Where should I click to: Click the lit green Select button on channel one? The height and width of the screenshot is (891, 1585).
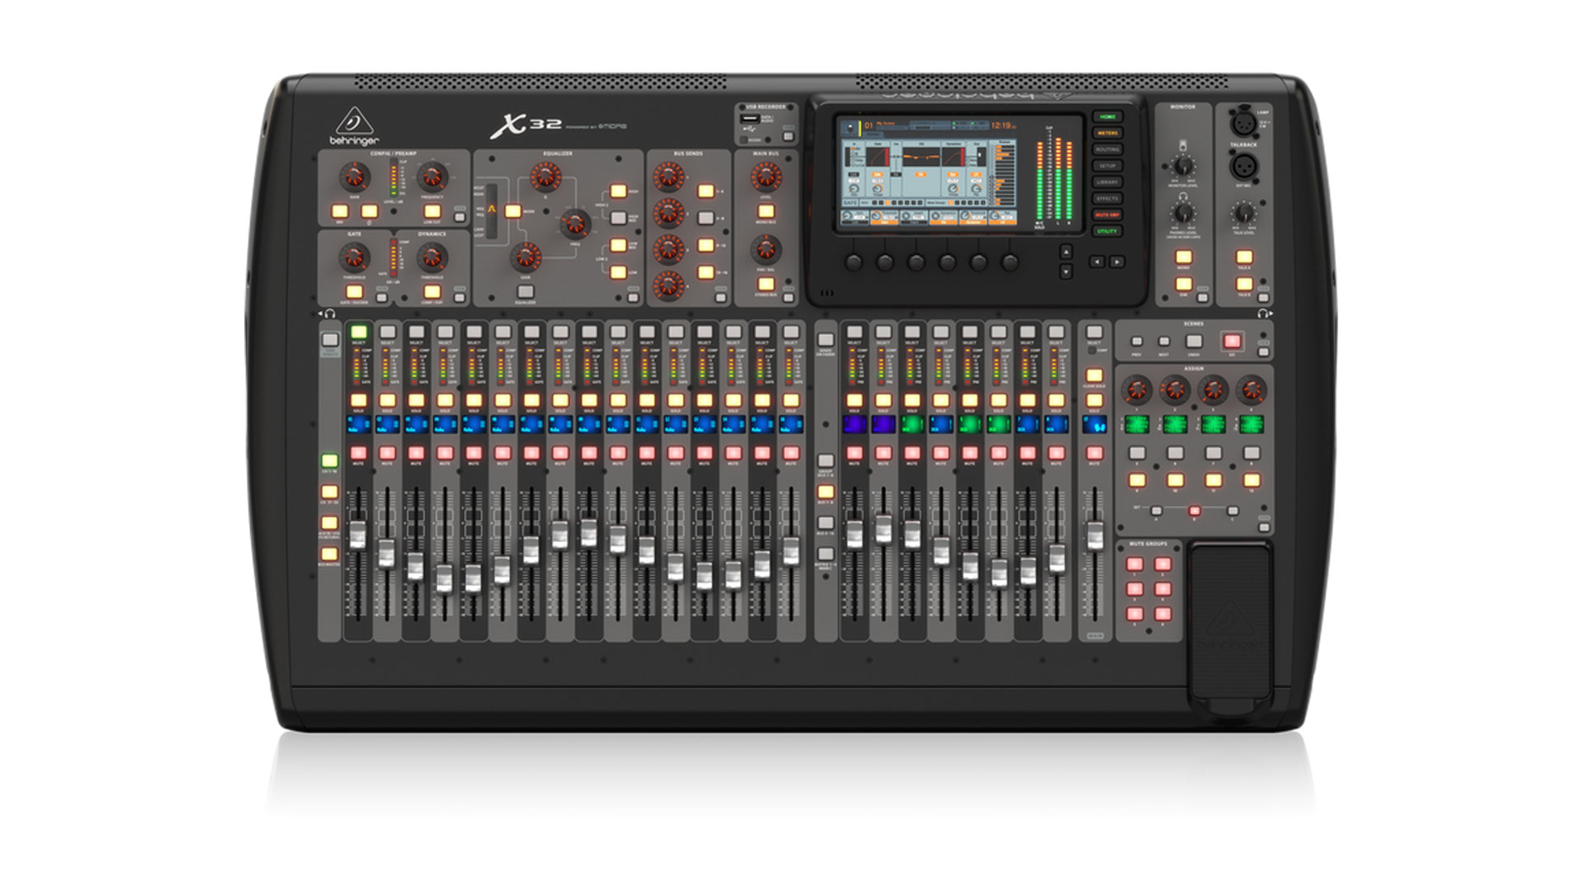pos(358,332)
